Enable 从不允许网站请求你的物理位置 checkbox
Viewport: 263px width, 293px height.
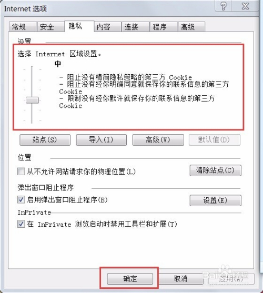click(x=21, y=171)
